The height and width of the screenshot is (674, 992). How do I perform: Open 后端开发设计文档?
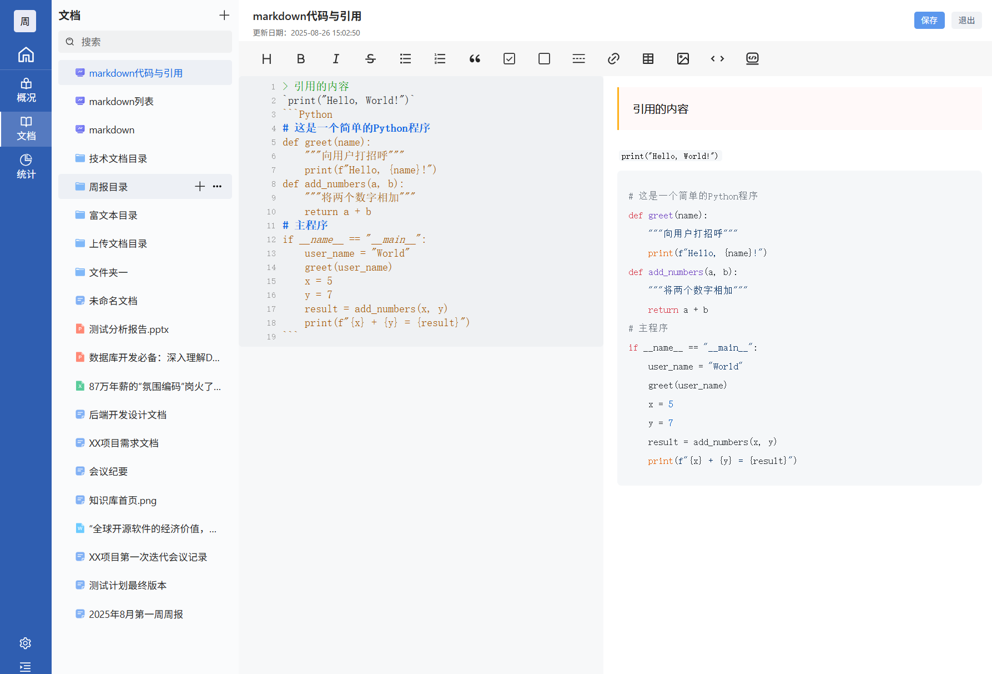pos(145,415)
